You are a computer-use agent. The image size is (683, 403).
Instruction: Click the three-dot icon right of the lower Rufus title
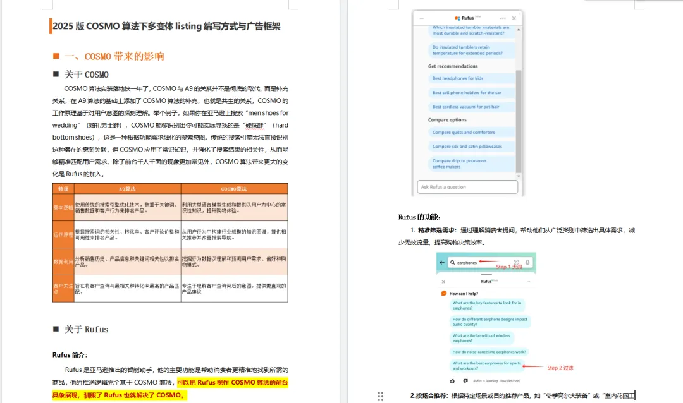[x=528, y=282]
